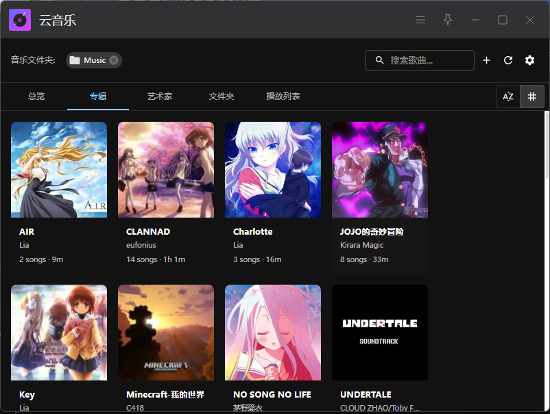Click artist Lia under Charlotte

click(238, 245)
